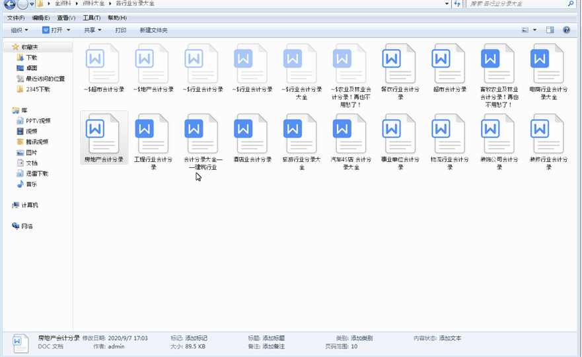Open the 编辑(E) menu

click(40, 18)
